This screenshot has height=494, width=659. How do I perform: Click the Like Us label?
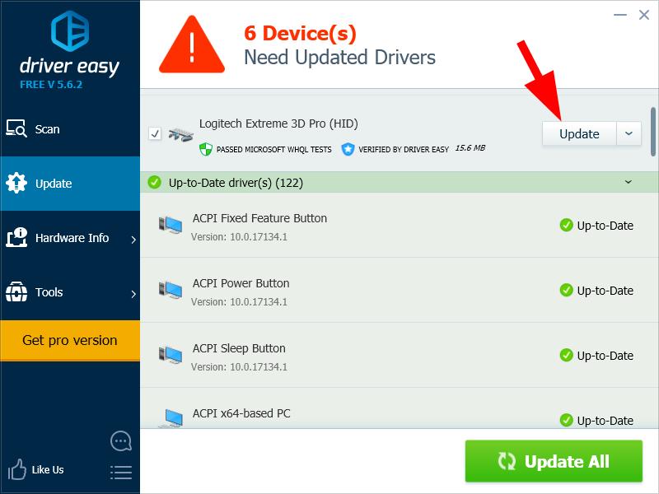point(48,469)
